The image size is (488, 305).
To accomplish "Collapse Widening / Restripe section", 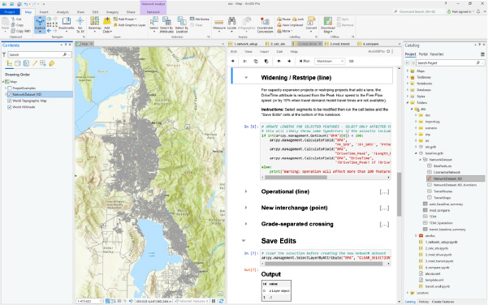I will 246,78.
